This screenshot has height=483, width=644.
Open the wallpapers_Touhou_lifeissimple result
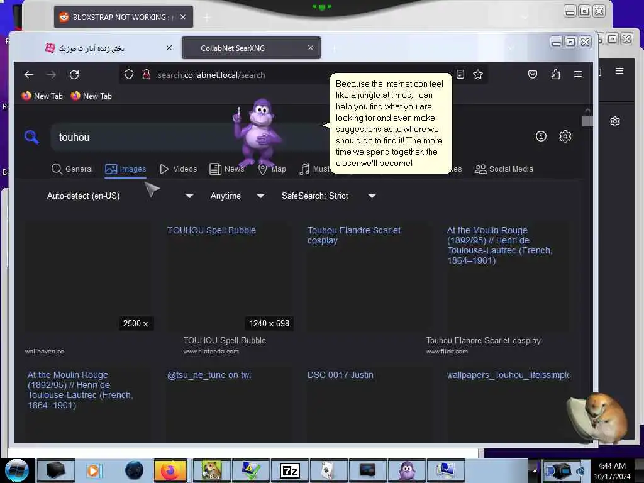(508, 375)
